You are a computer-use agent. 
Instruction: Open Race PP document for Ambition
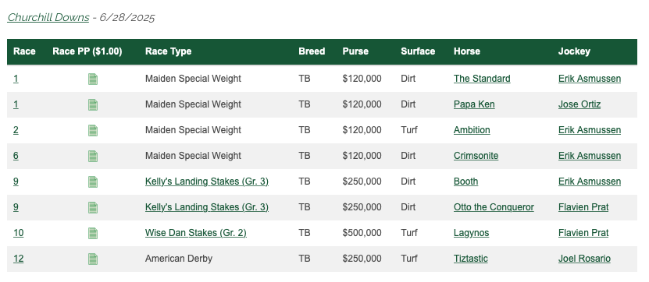(x=93, y=130)
